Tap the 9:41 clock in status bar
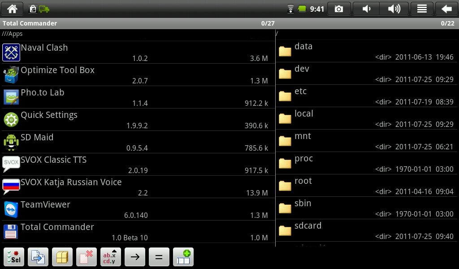The width and height of the screenshot is (459, 269). click(317, 9)
